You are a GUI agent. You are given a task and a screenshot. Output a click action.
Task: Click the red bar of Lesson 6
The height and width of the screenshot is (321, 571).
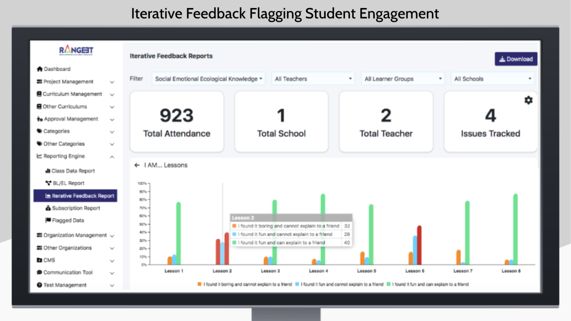(x=419, y=245)
